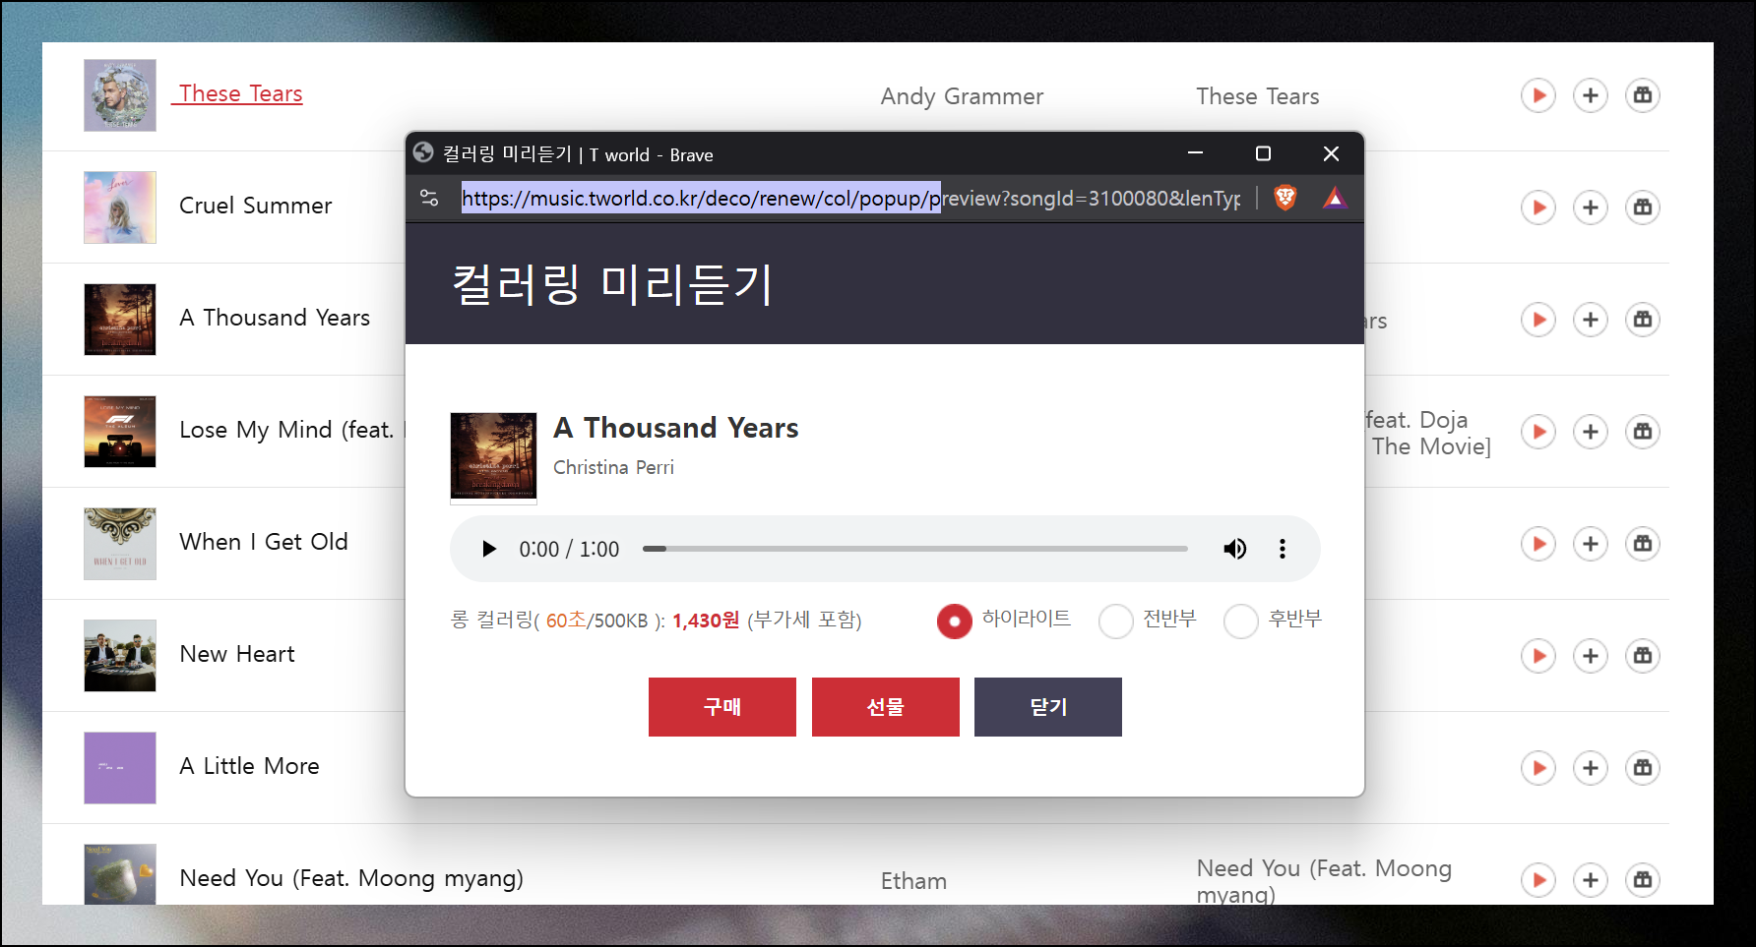Viewport: 1756px width, 947px height.
Task: Gift the Need You track
Action: point(1643,880)
